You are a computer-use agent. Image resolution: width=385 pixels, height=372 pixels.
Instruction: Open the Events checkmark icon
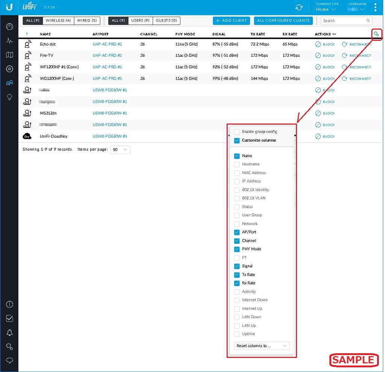coord(9,319)
